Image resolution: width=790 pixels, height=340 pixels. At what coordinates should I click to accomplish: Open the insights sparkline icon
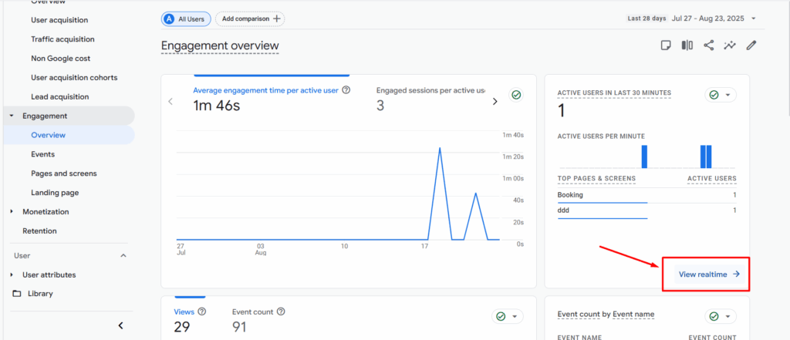pyautogui.click(x=730, y=45)
